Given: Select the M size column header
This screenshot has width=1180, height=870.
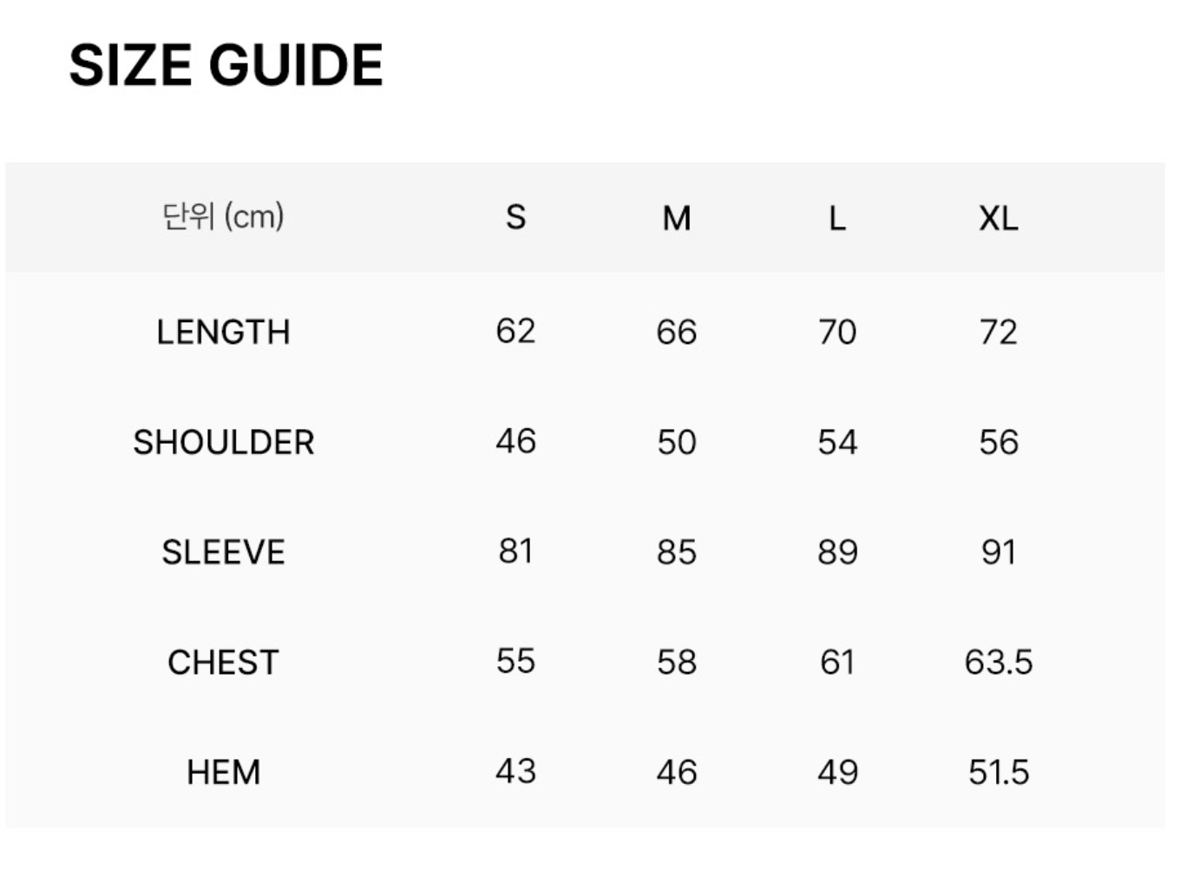Looking at the screenshot, I should click(677, 218).
